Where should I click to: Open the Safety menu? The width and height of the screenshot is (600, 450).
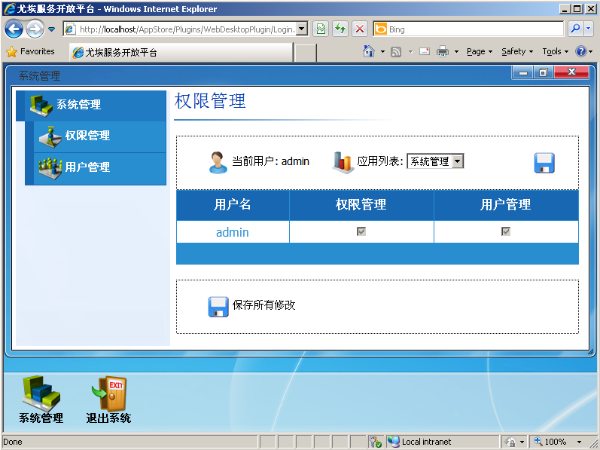517,51
